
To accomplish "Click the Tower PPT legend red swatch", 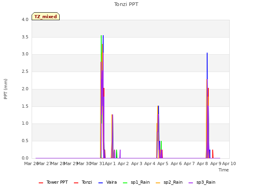I will tap(41, 183).
